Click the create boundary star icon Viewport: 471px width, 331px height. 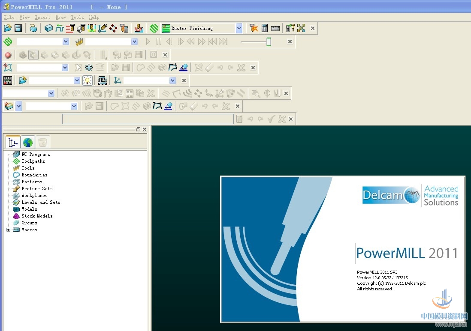coord(8,68)
